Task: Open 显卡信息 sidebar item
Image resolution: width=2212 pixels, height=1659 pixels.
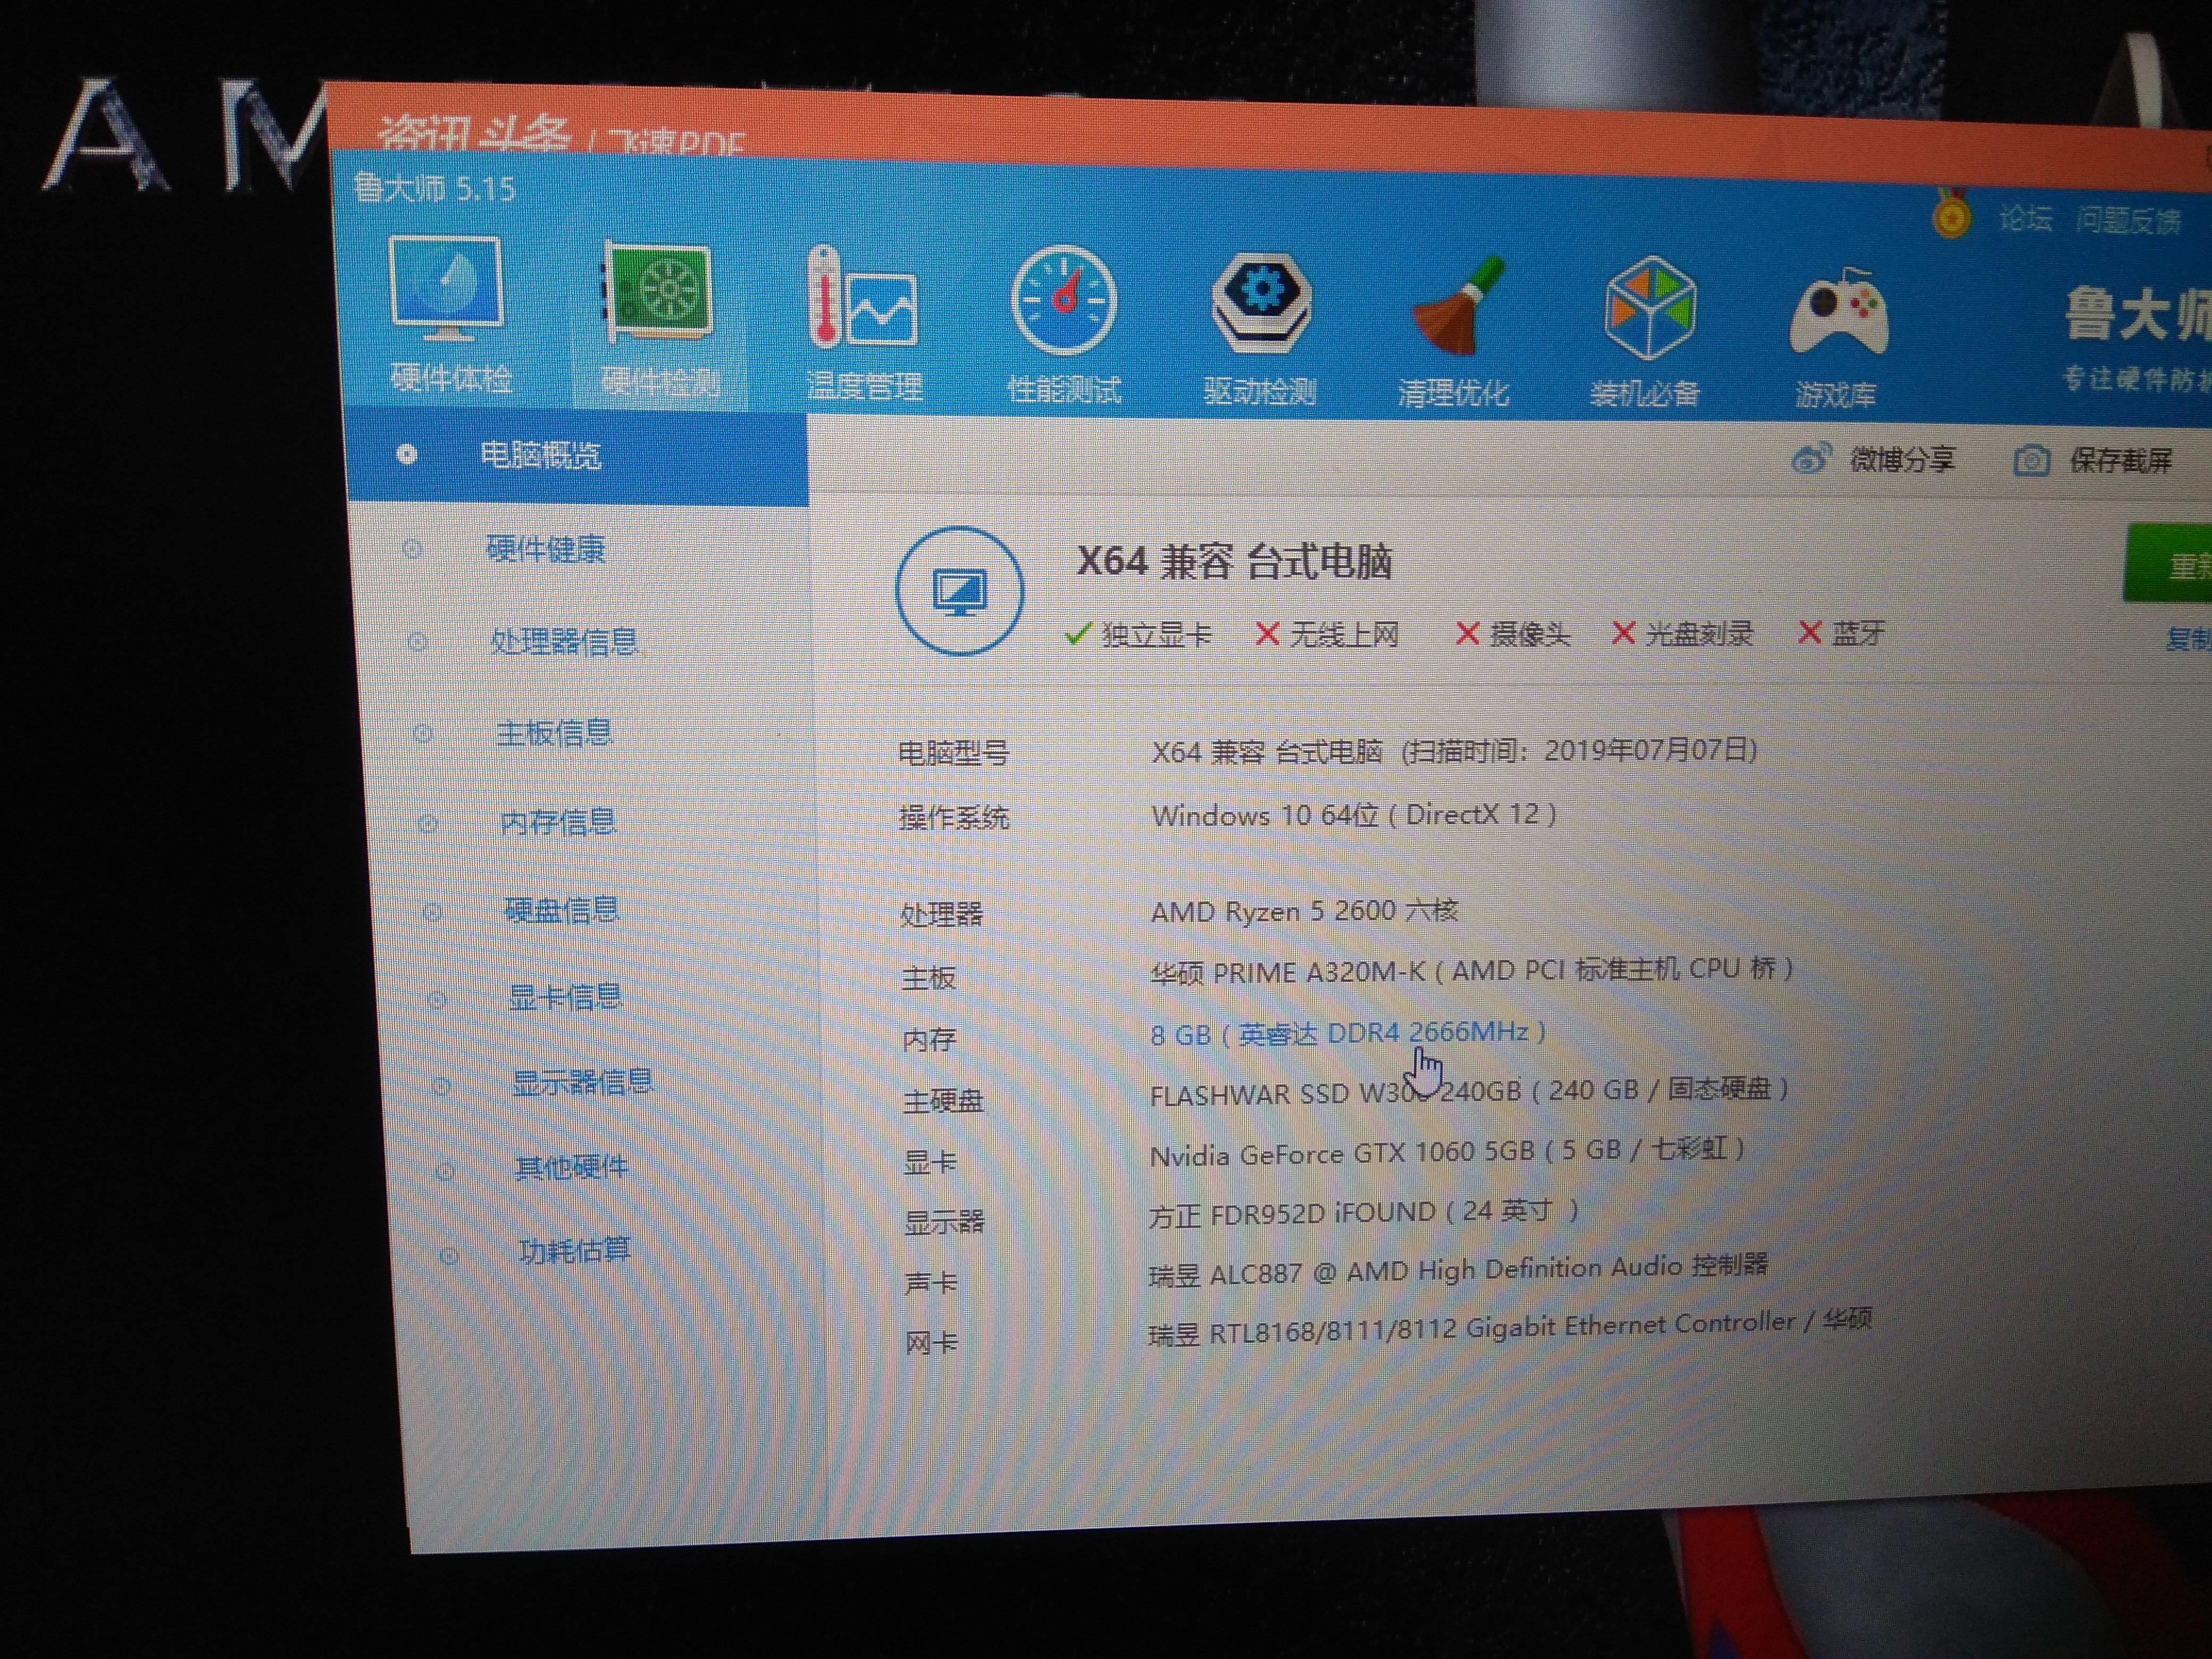Action: click(565, 997)
